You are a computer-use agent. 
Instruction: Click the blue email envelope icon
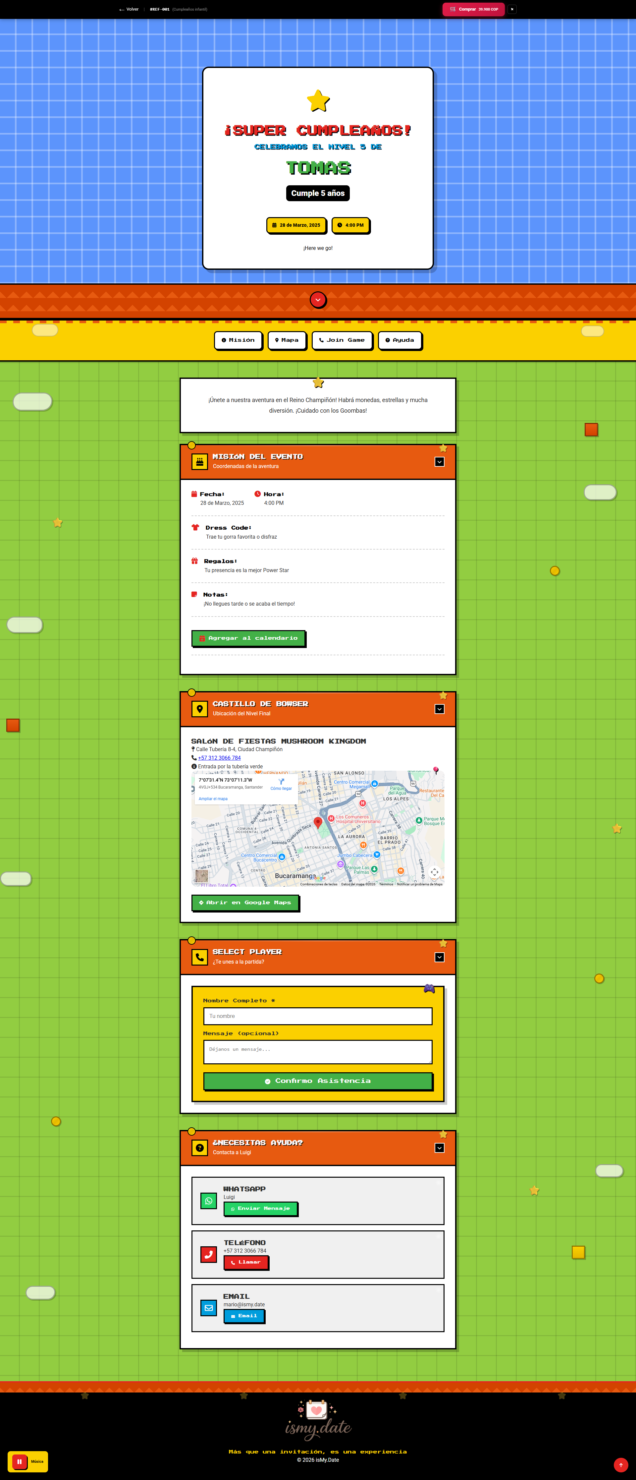208,1308
